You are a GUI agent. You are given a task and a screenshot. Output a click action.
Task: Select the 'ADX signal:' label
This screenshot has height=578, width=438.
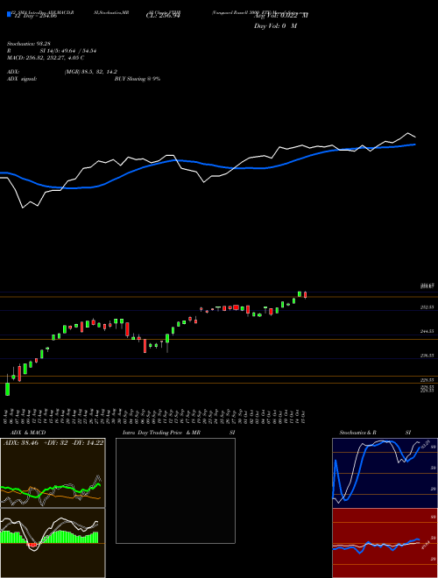pyautogui.click(x=22, y=79)
